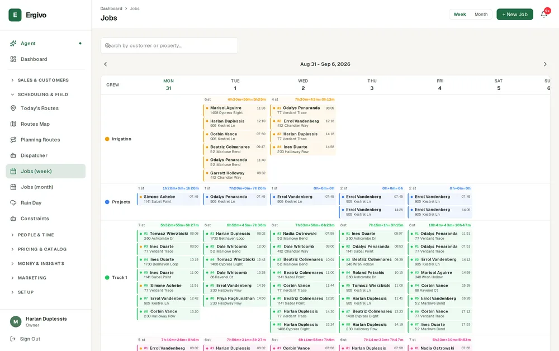Click the Sign Out icon
This screenshot has width=559, height=351.
coord(13,339)
